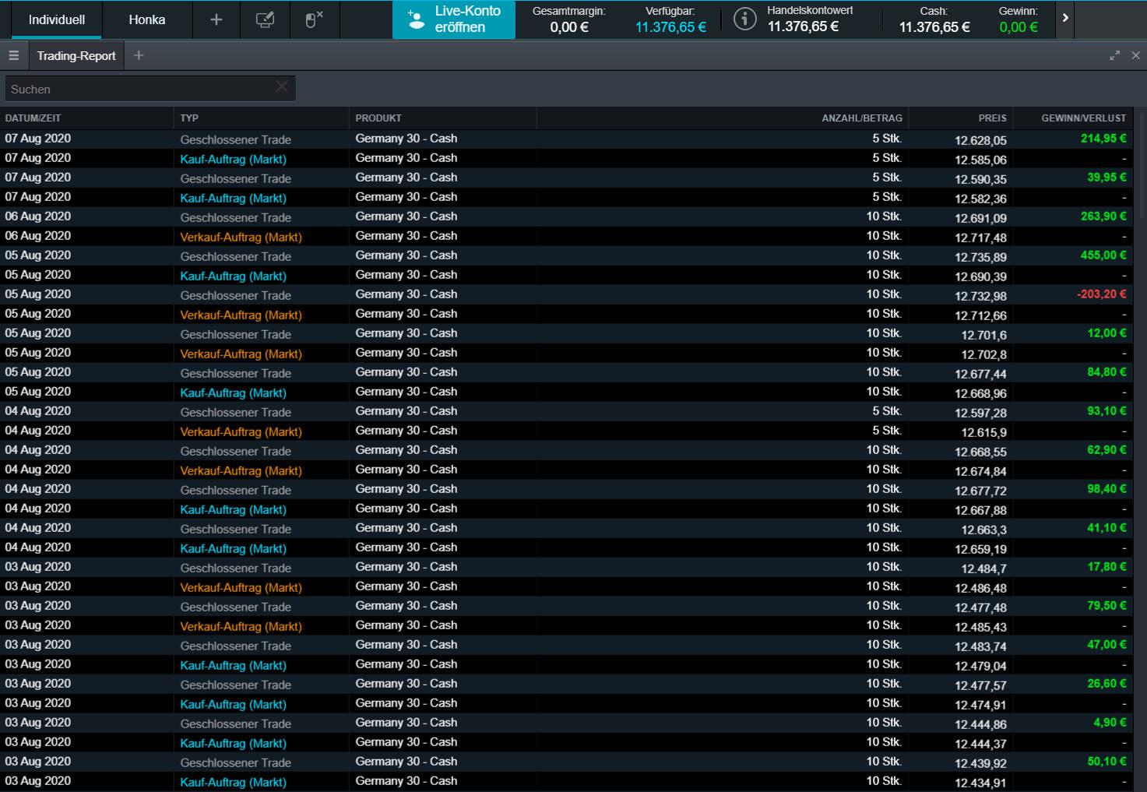Click the Cash balance 11.376,65 €
This screenshot has width=1147, height=792.
click(934, 27)
